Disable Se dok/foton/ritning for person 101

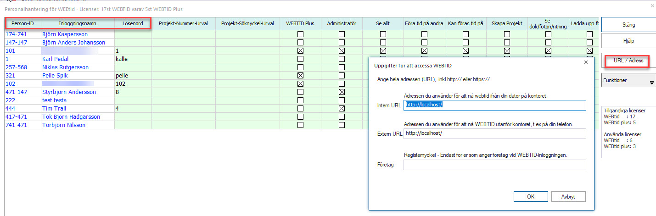point(548,51)
